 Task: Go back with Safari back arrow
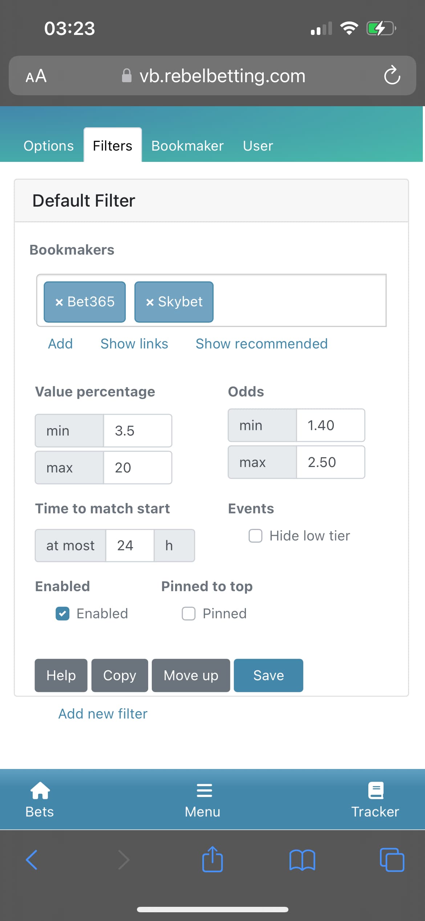32,860
